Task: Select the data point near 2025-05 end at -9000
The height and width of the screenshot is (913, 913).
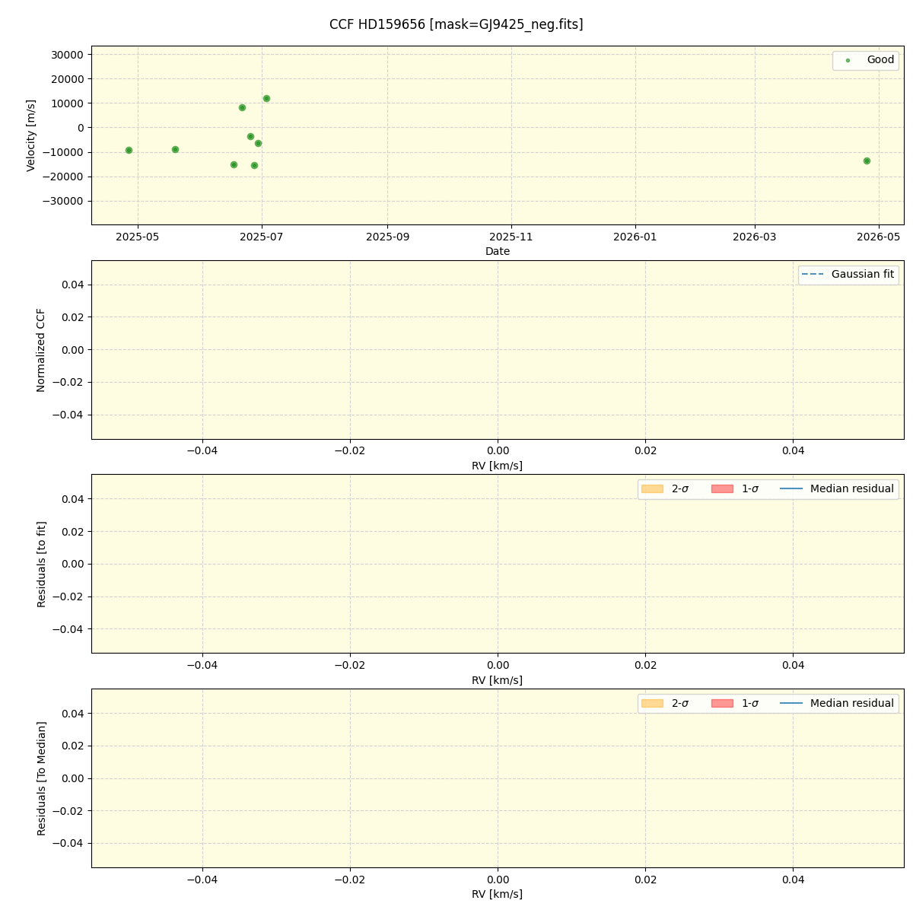Action: pyautogui.click(x=175, y=149)
